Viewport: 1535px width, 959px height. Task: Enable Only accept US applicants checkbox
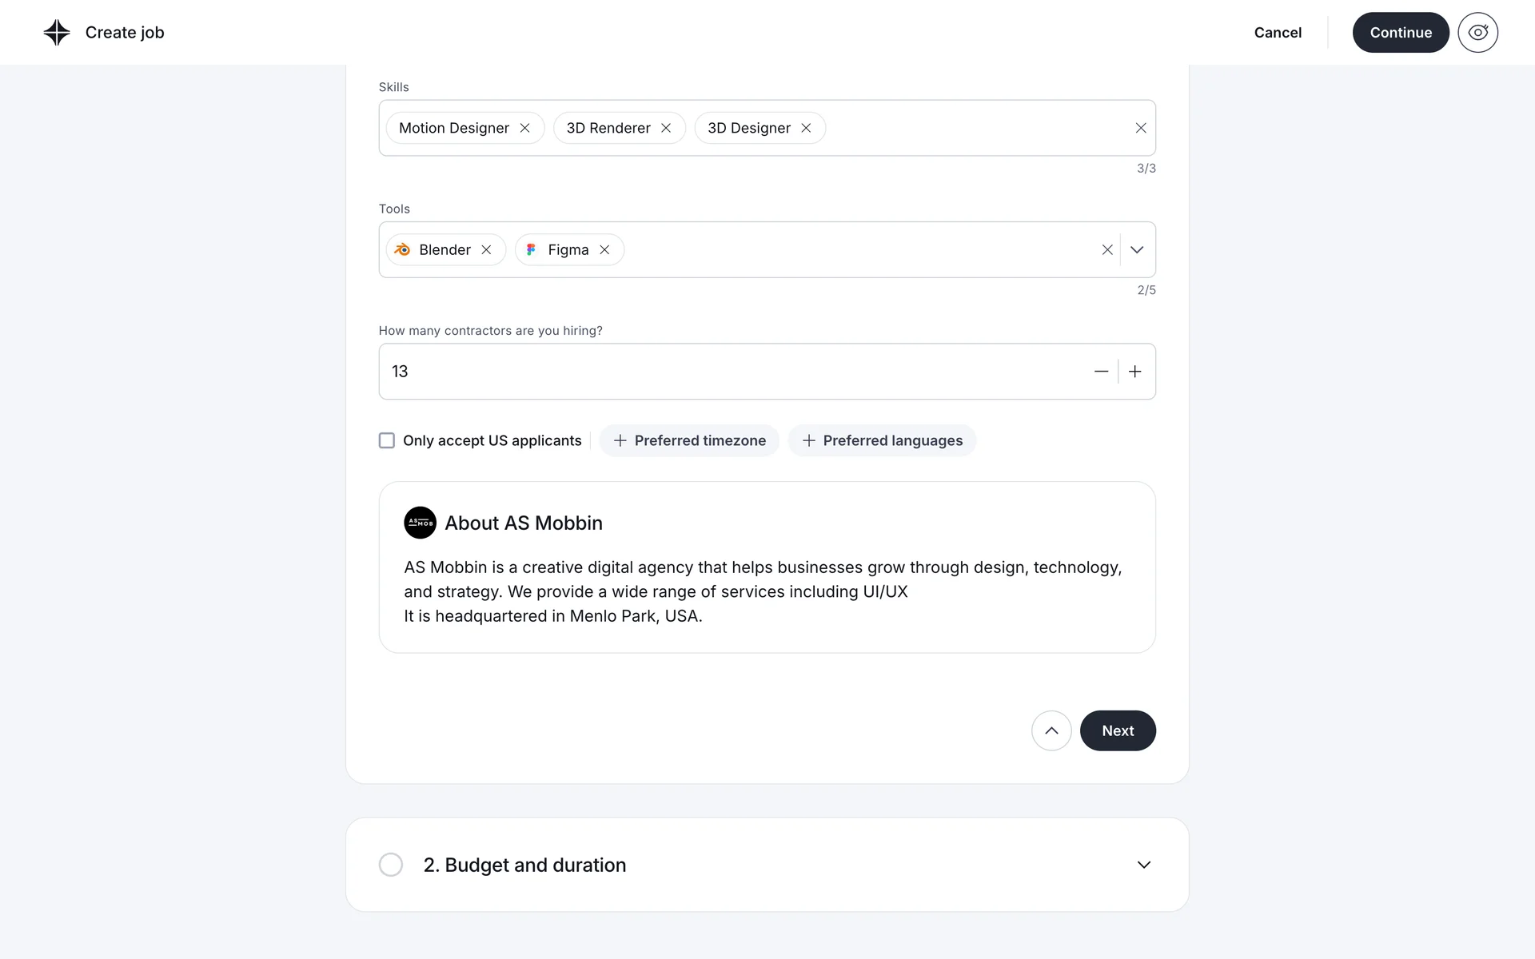(x=387, y=440)
